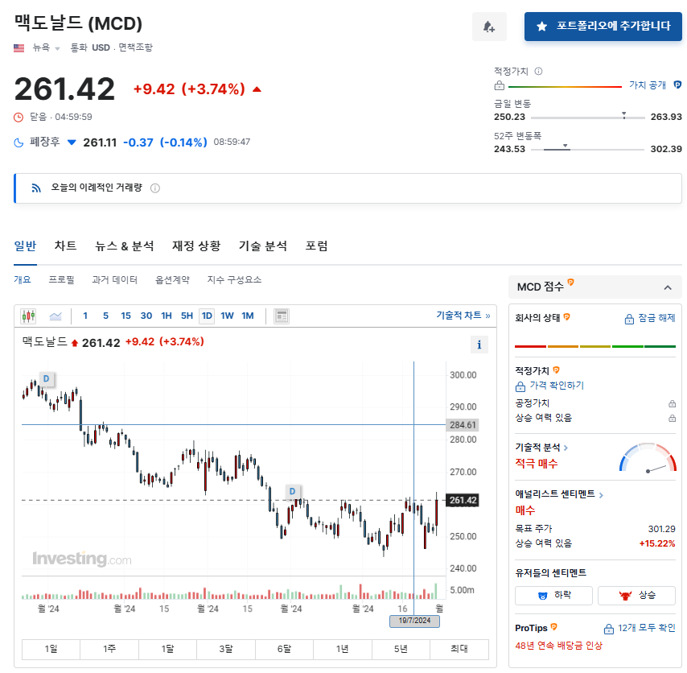Click info icon next to 적정가치 header

538,71
